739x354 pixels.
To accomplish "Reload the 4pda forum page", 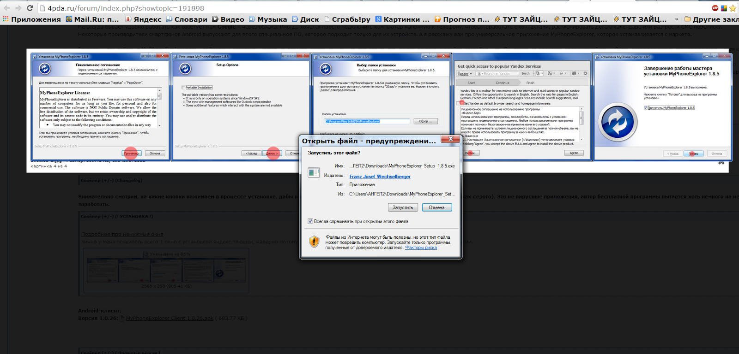I will [x=30, y=8].
